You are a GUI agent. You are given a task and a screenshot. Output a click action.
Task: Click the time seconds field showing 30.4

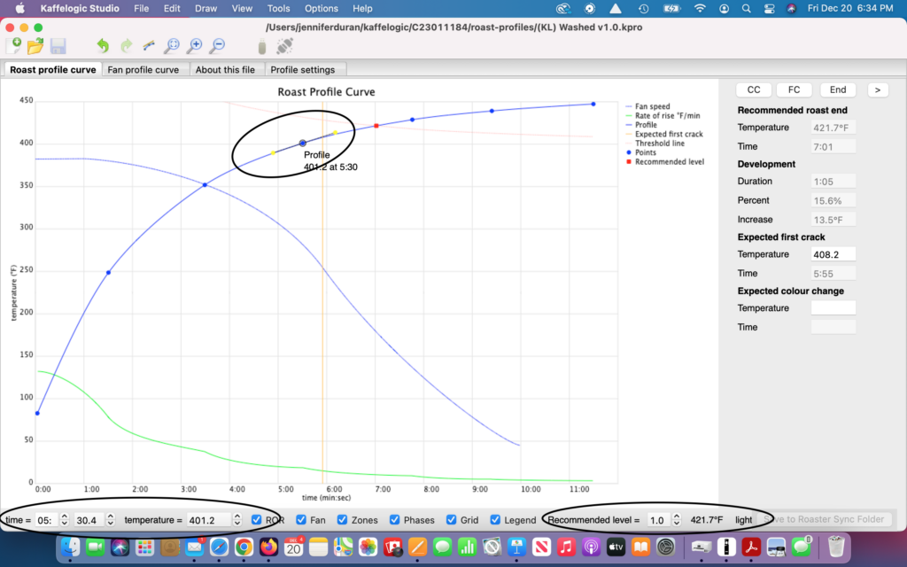(x=89, y=519)
